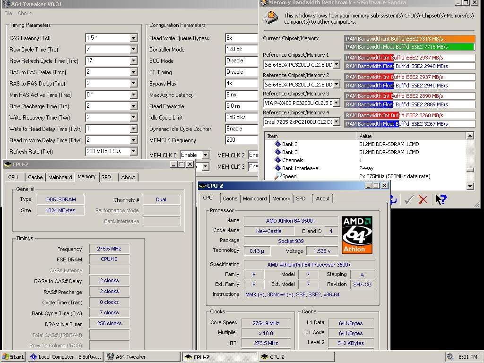
Task: Open Refresh Rate (Tref) dropdown
Action: pos(133,151)
